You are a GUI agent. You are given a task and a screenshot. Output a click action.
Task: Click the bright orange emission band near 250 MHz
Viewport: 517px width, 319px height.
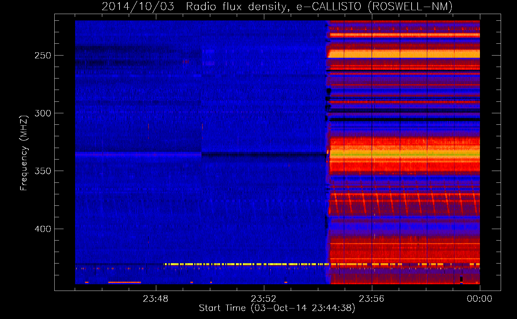[404, 54]
